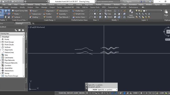Screen dimensions: 170x95
Task: Toggle grid display in status bar
Action: pos(87,93)
